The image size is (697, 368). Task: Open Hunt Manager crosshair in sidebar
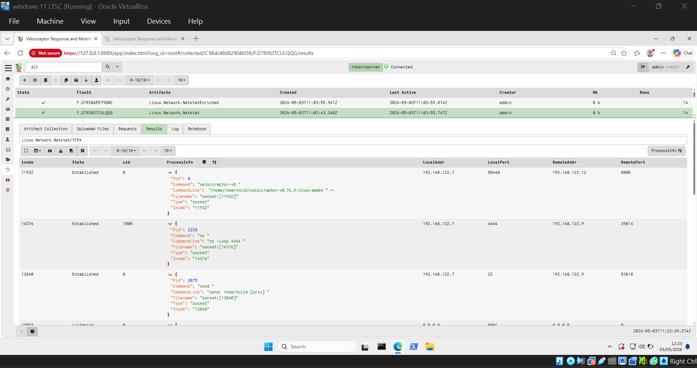[x=8, y=89]
